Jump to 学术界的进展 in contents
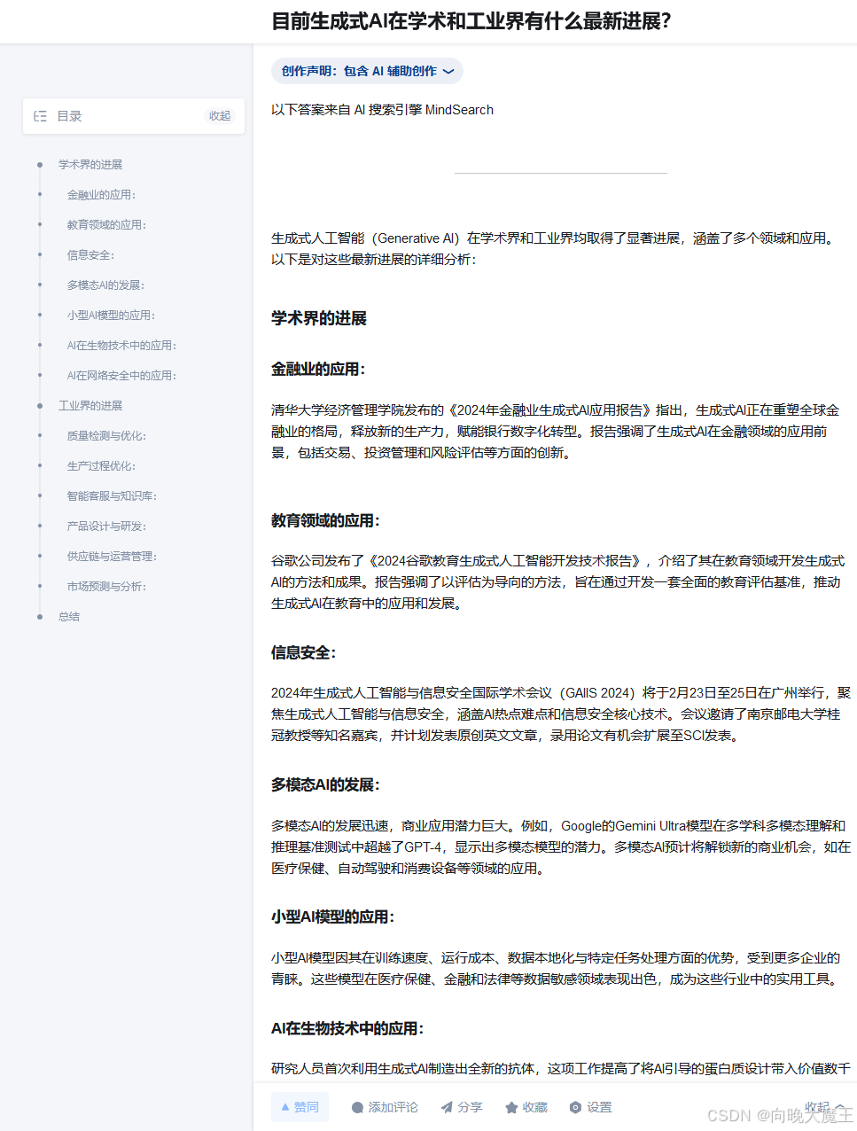 click(x=90, y=165)
